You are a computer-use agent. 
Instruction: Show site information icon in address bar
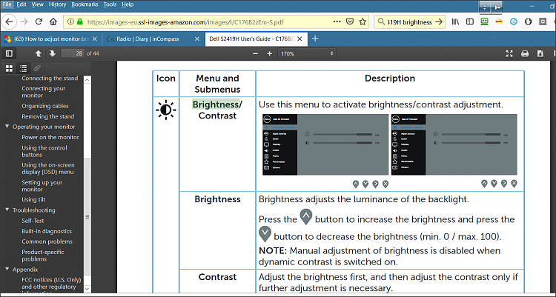70,21
